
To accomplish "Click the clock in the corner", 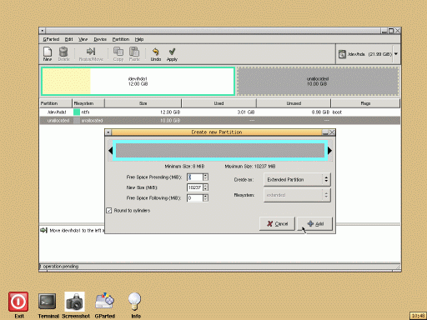I will (x=418, y=316).
